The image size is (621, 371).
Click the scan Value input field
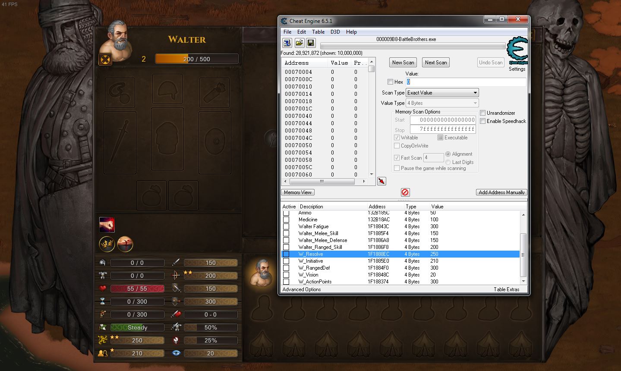(466, 82)
